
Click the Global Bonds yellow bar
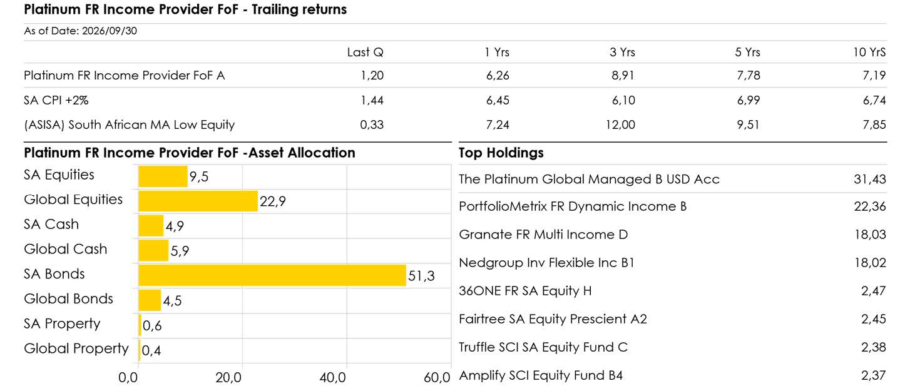[x=150, y=300]
